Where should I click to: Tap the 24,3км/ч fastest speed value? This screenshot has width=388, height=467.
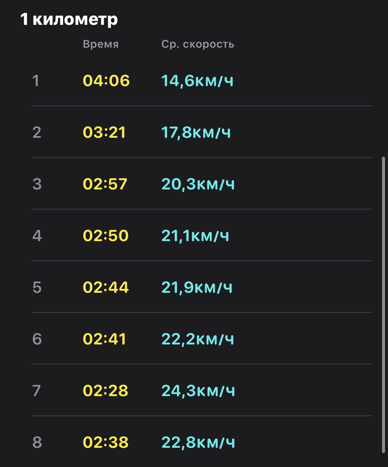pos(198,391)
